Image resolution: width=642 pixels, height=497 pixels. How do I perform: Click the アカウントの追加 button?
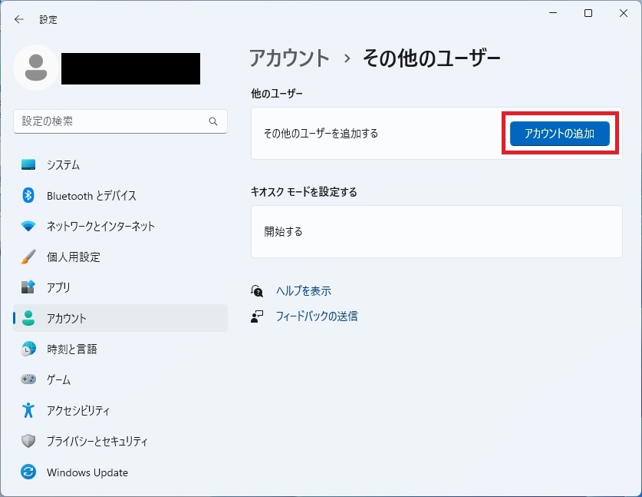coord(560,133)
